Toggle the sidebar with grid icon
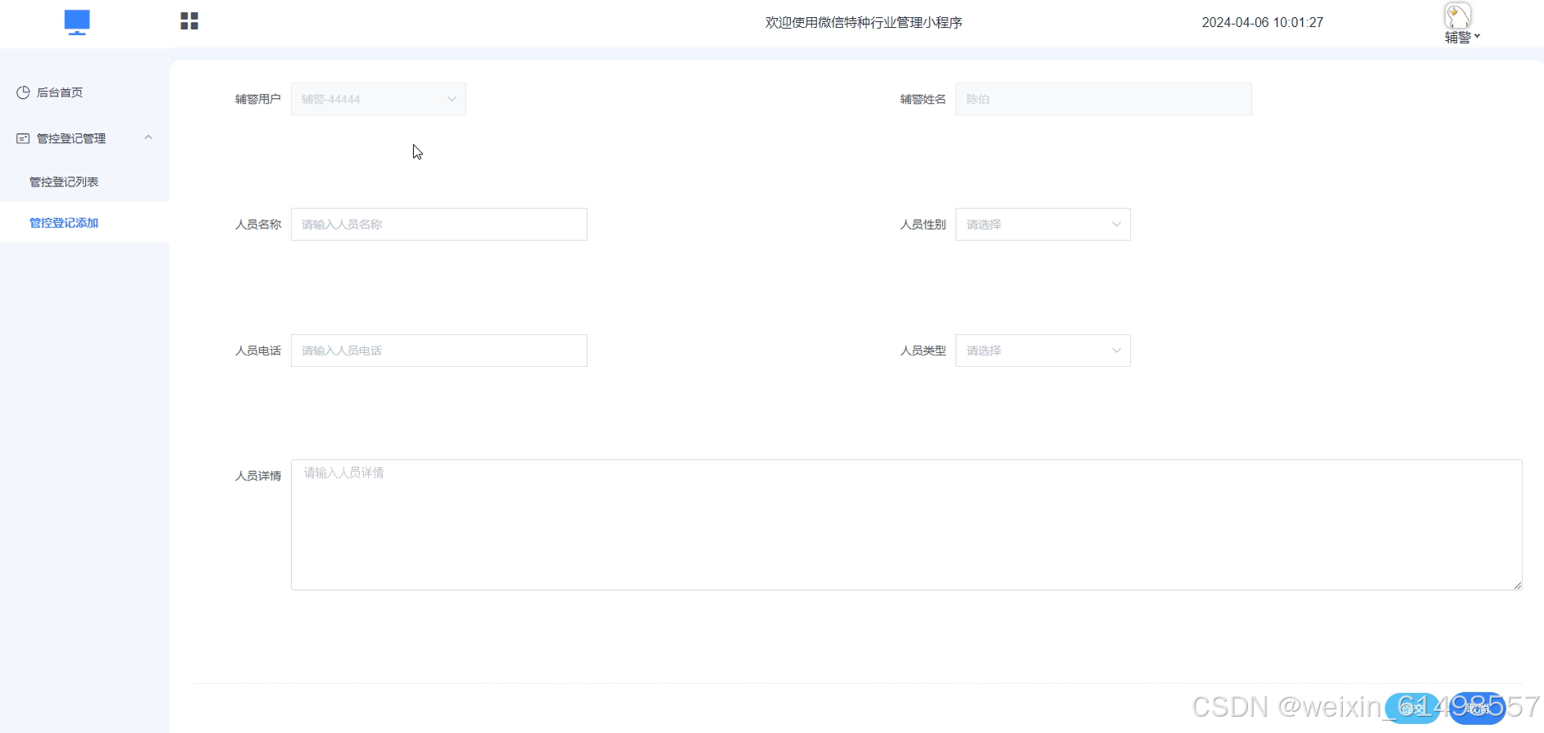Image resolution: width=1544 pixels, height=733 pixels. 189,21
